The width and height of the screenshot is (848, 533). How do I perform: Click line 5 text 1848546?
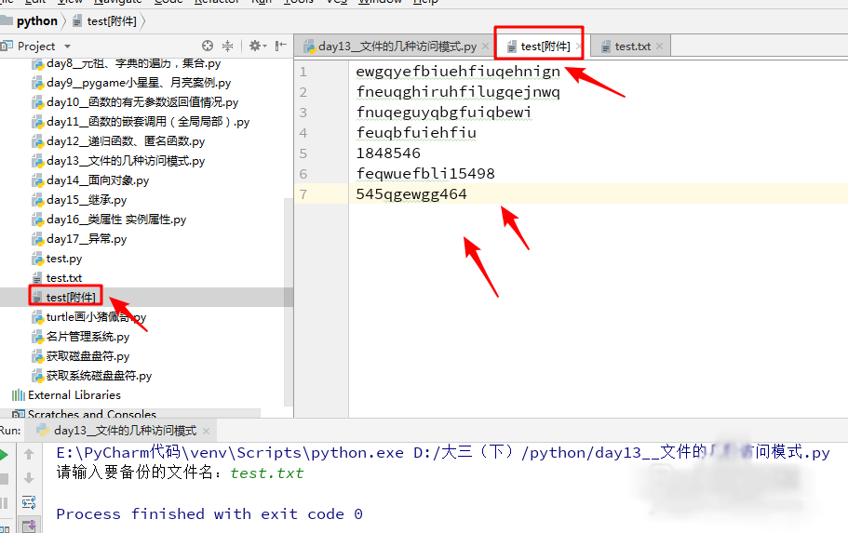(x=388, y=153)
